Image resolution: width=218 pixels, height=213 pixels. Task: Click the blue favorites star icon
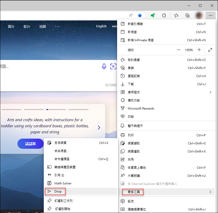tap(140, 15)
